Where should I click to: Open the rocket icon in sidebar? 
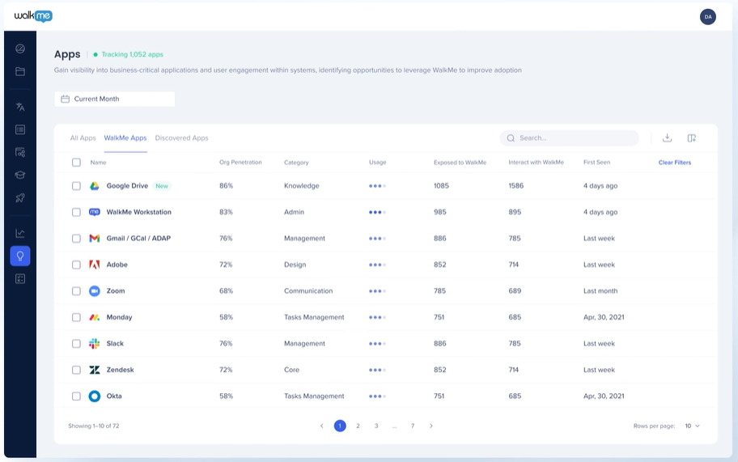[20, 198]
